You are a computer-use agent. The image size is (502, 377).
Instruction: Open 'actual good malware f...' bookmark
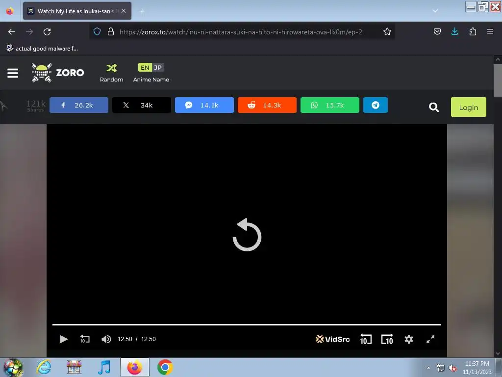[x=42, y=49]
